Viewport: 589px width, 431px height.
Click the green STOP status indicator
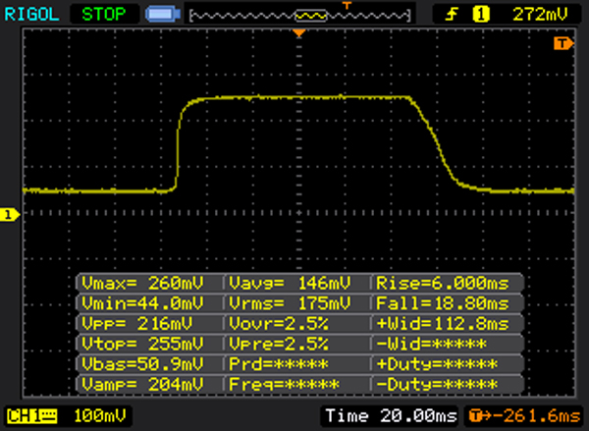(x=104, y=15)
